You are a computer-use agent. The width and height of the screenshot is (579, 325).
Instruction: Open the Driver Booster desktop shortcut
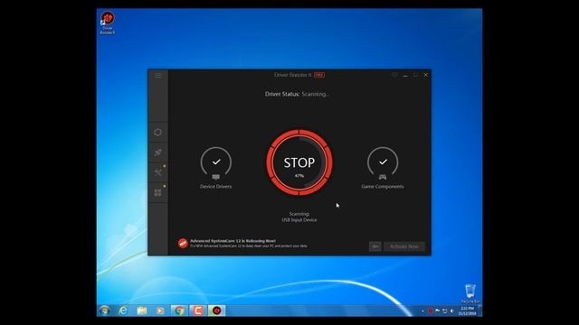(108, 23)
